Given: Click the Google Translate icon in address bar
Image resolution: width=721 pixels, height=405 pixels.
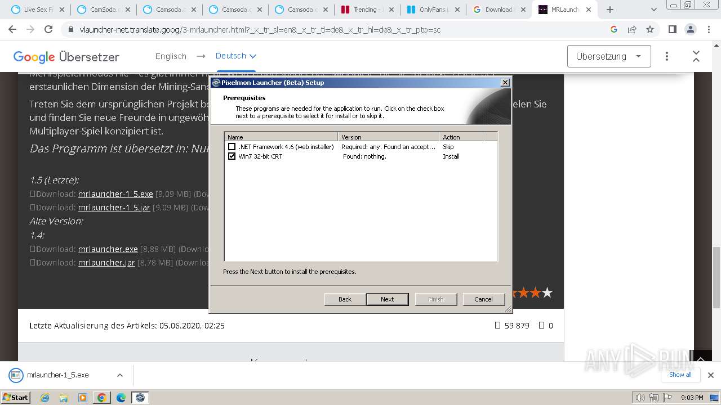Looking at the screenshot, I should (x=614, y=30).
